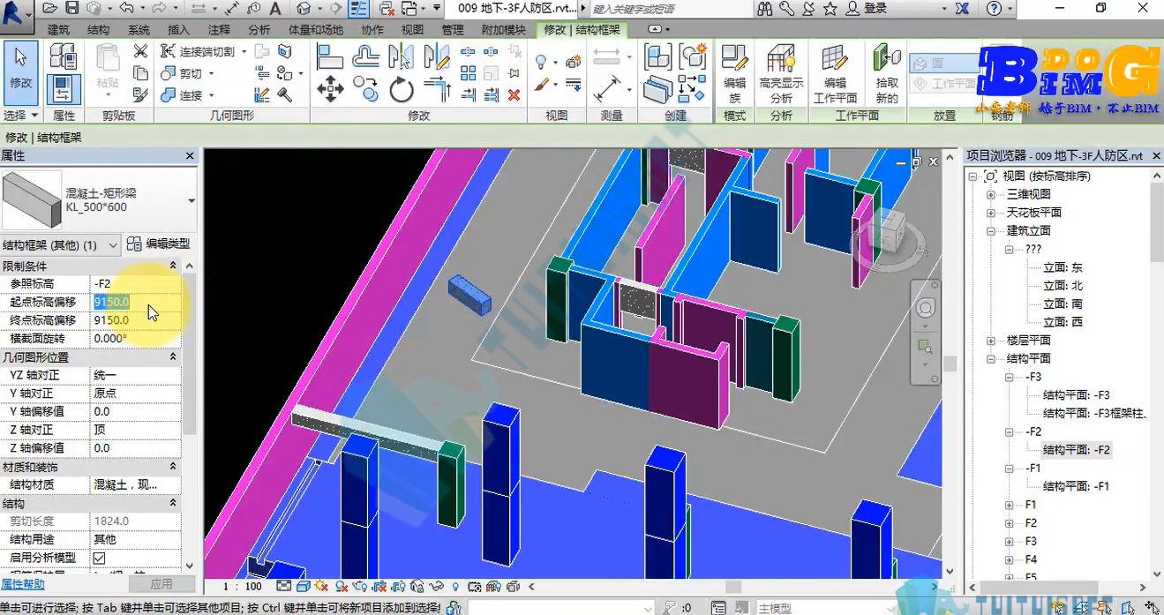Screen dimensions: 1164x615
Task: Open the 属性帮助 link
Action: click(x=22, y=584)
